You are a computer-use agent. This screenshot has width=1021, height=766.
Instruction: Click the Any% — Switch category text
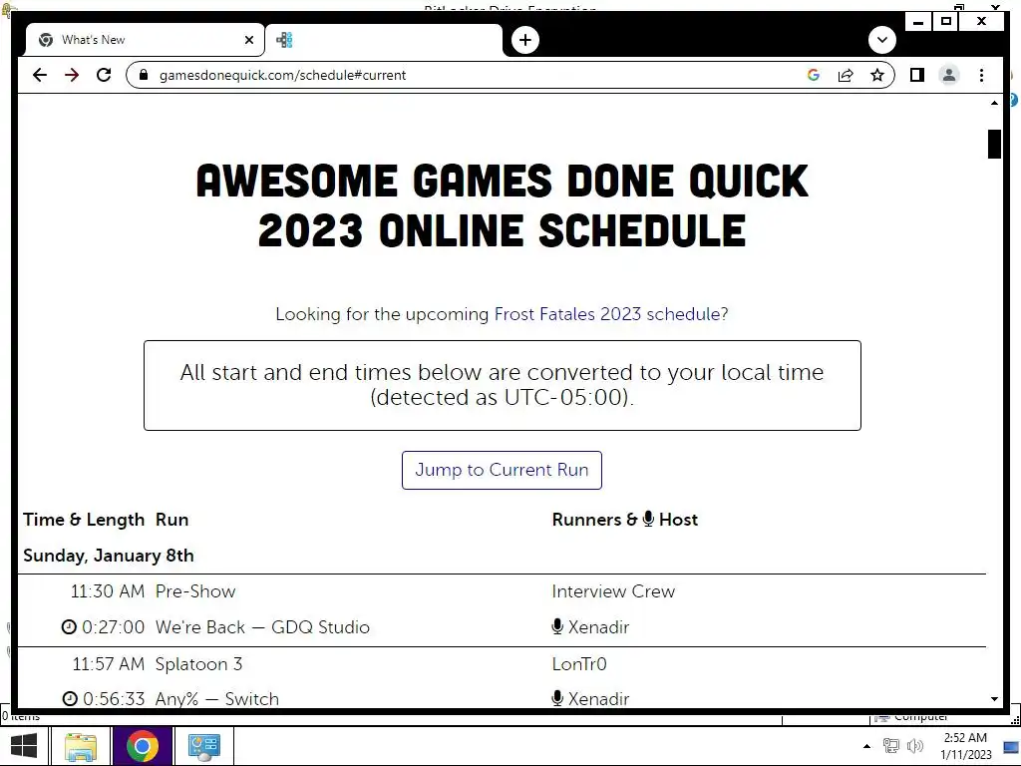tap(216, 699)
